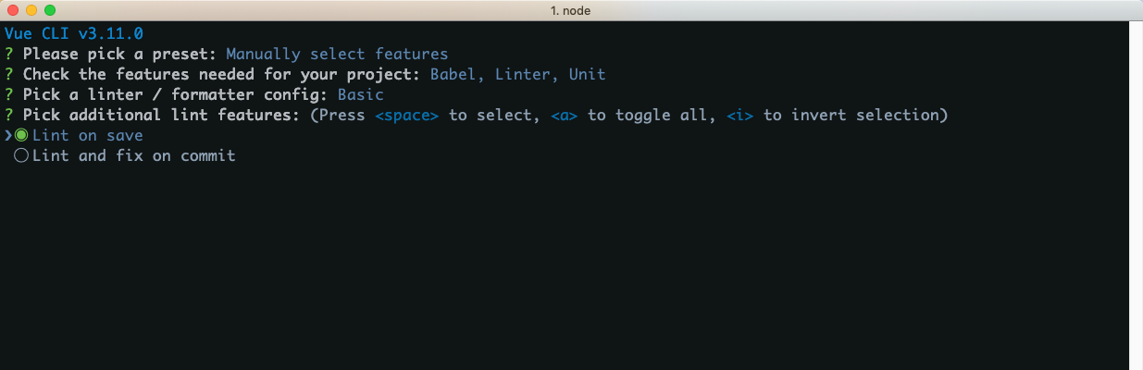Click the "<i>" invert selection hint
The image size is (1143, 370).
click(739, 115)
